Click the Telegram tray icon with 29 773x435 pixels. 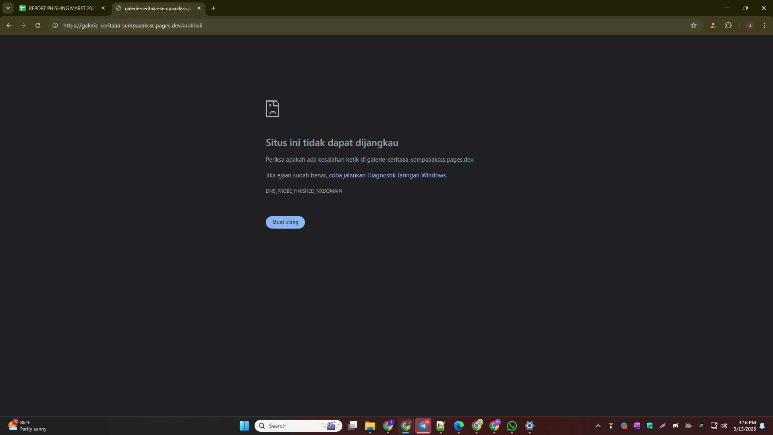click(624, 426)
